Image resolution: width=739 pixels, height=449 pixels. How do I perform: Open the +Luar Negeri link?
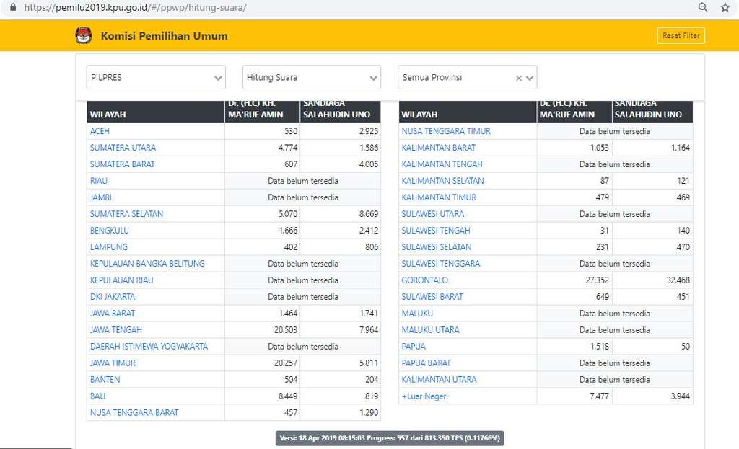424,396
